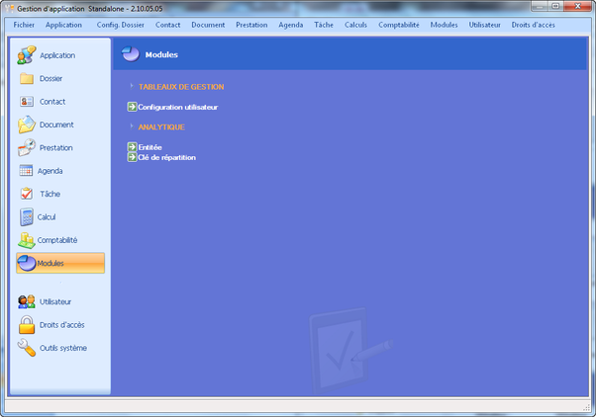This screenshot has width=596, height=417.
Task: Select the Contact card icon
Action: (27, 102)
